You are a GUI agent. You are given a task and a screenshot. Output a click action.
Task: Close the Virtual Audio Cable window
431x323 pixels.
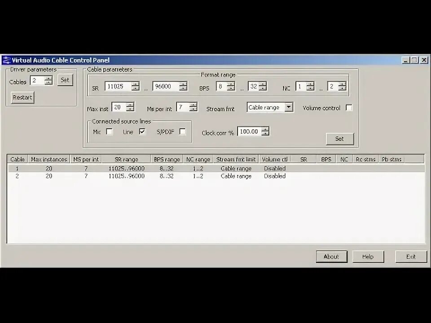click(x=424, y=60)
